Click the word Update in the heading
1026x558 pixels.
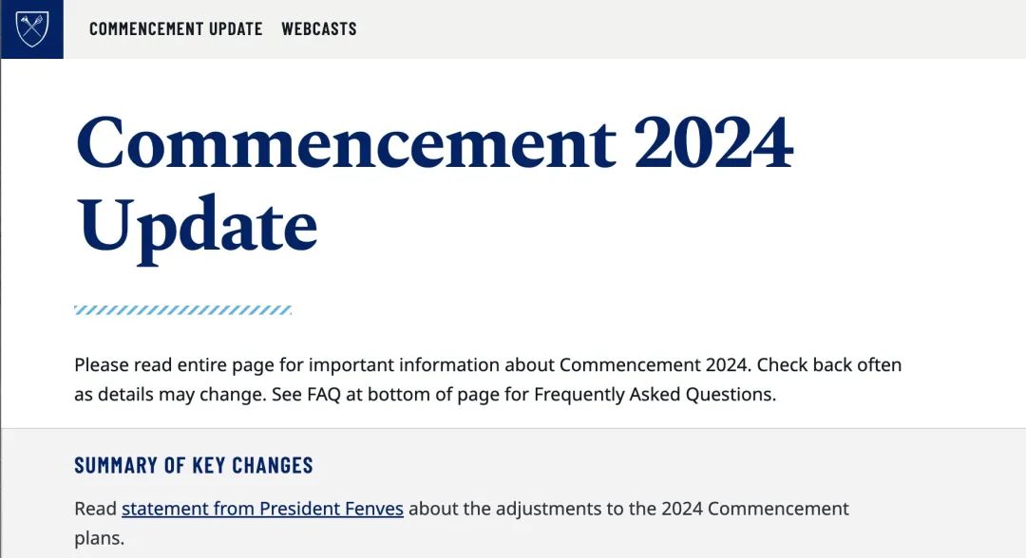point(197,228)
